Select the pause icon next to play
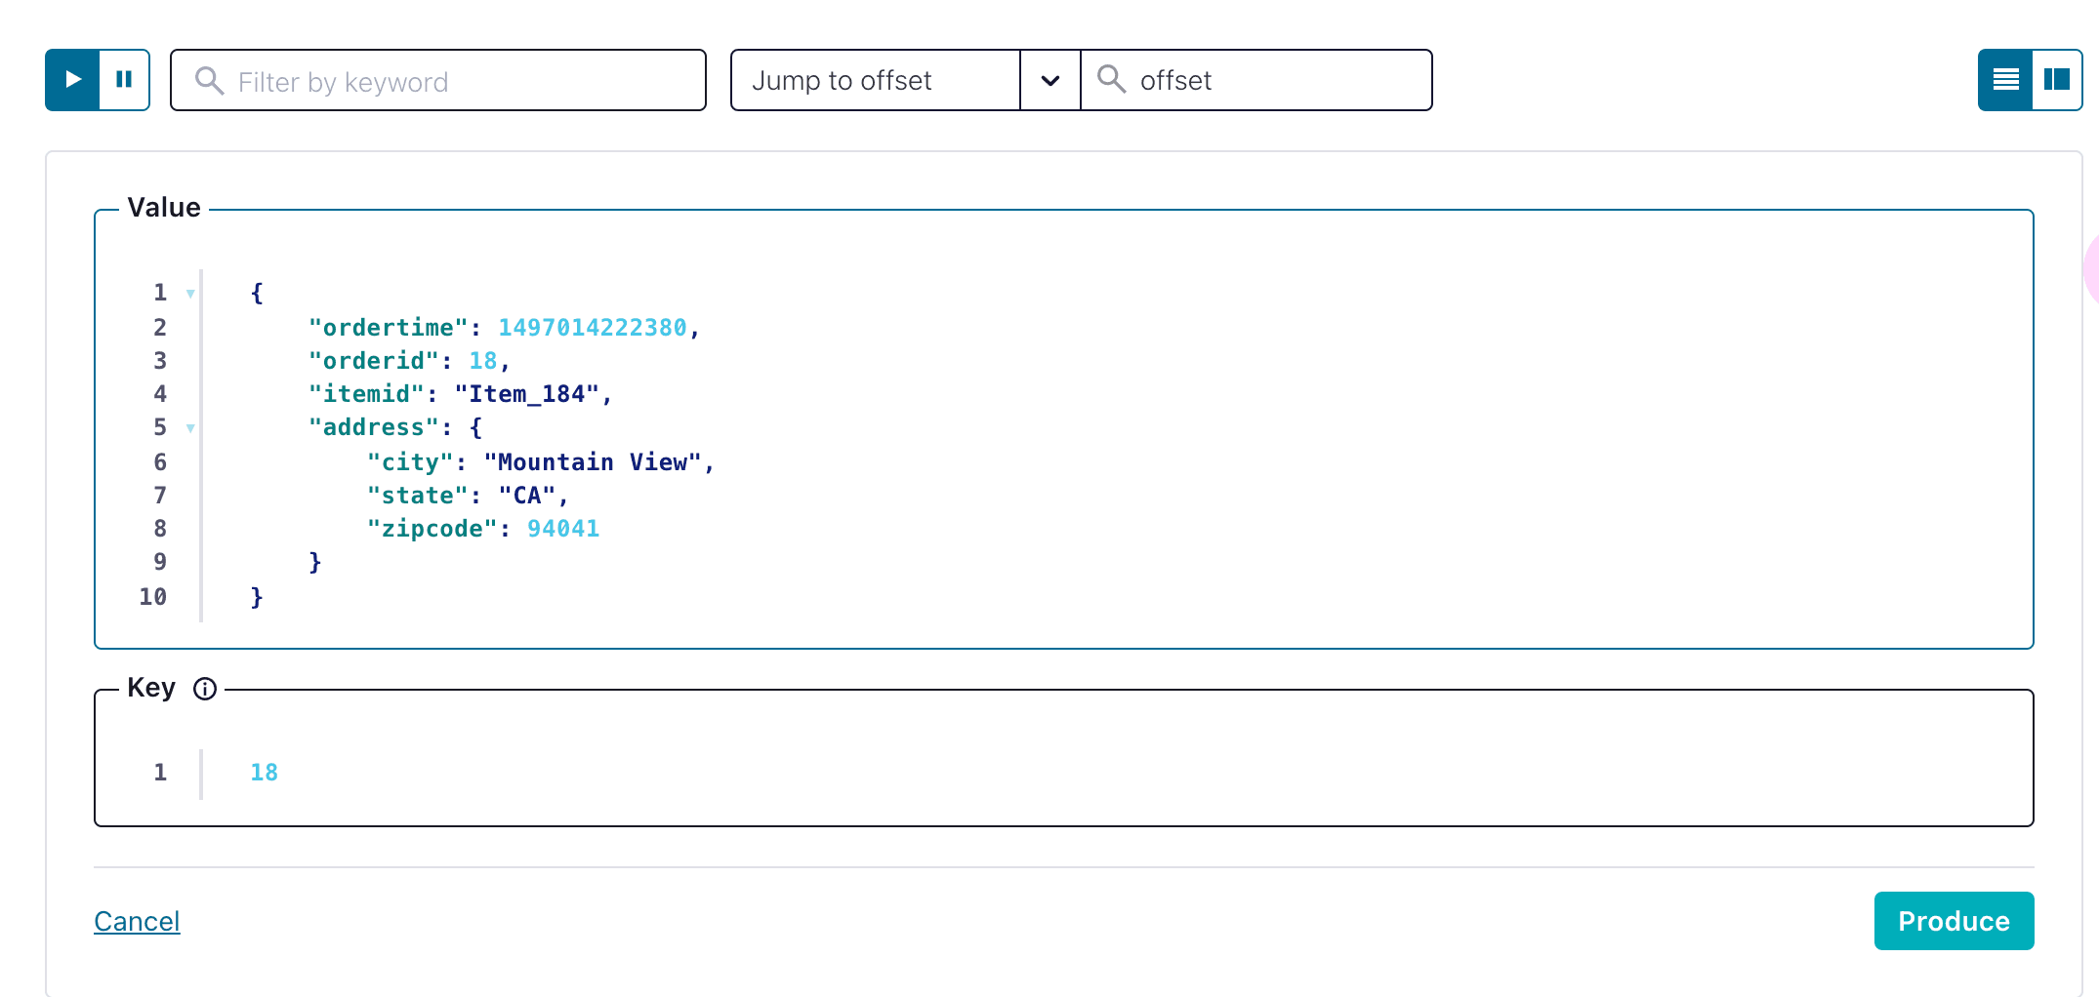Viewport: 2099px width, 997px height. click(x=123, y=79)
